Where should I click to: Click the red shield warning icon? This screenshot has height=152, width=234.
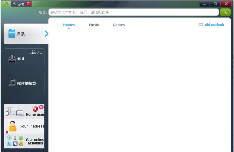tap(35, 109)
